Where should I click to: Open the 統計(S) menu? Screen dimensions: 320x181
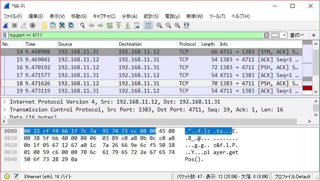(151, 16)
